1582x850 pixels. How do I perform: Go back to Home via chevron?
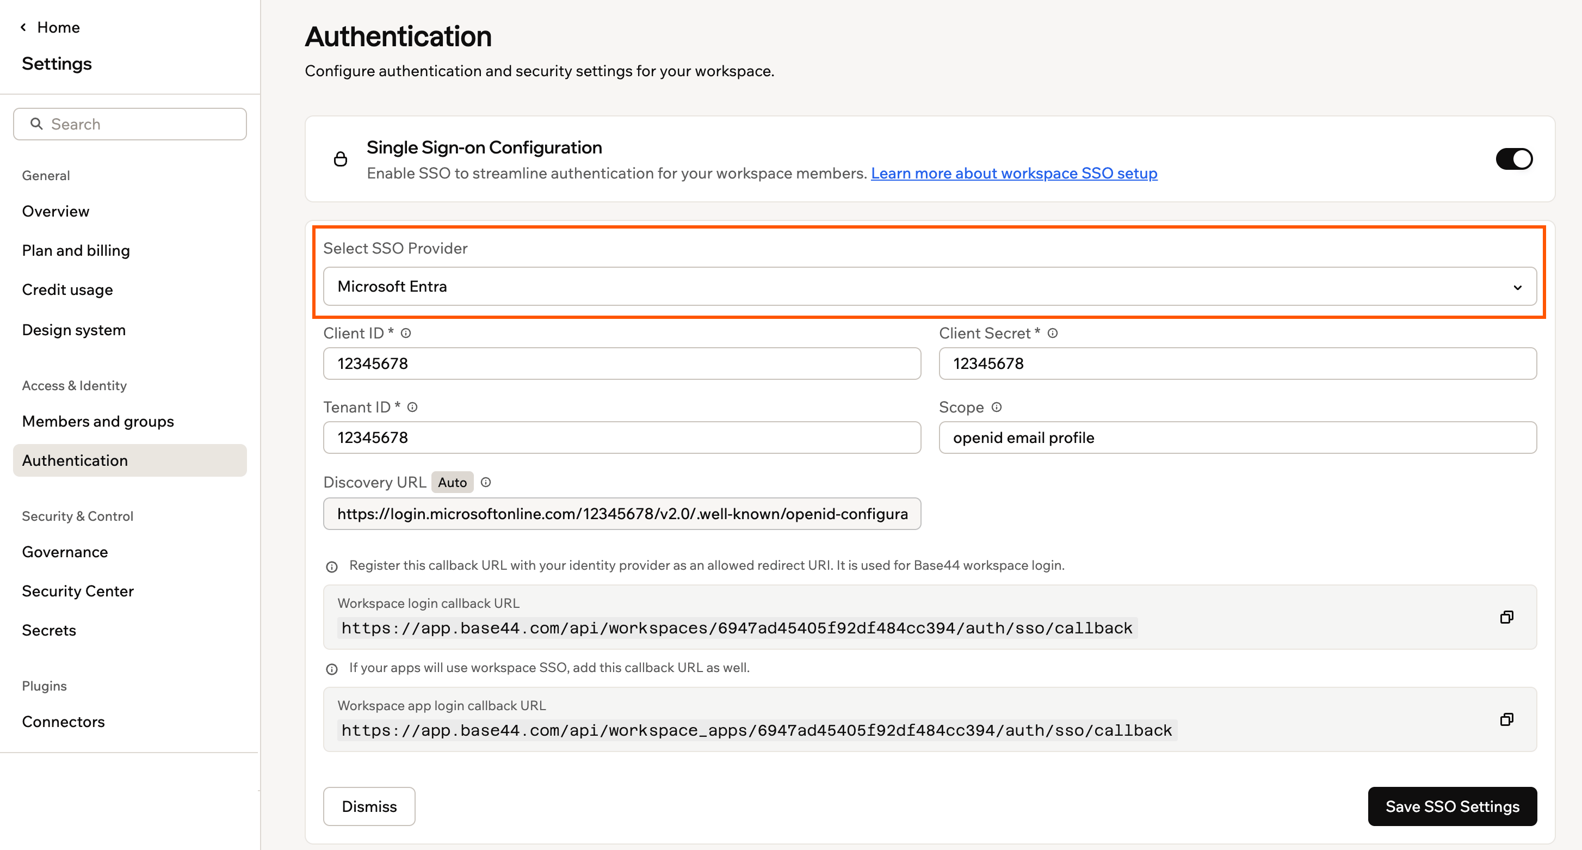(x=23, y=27)
